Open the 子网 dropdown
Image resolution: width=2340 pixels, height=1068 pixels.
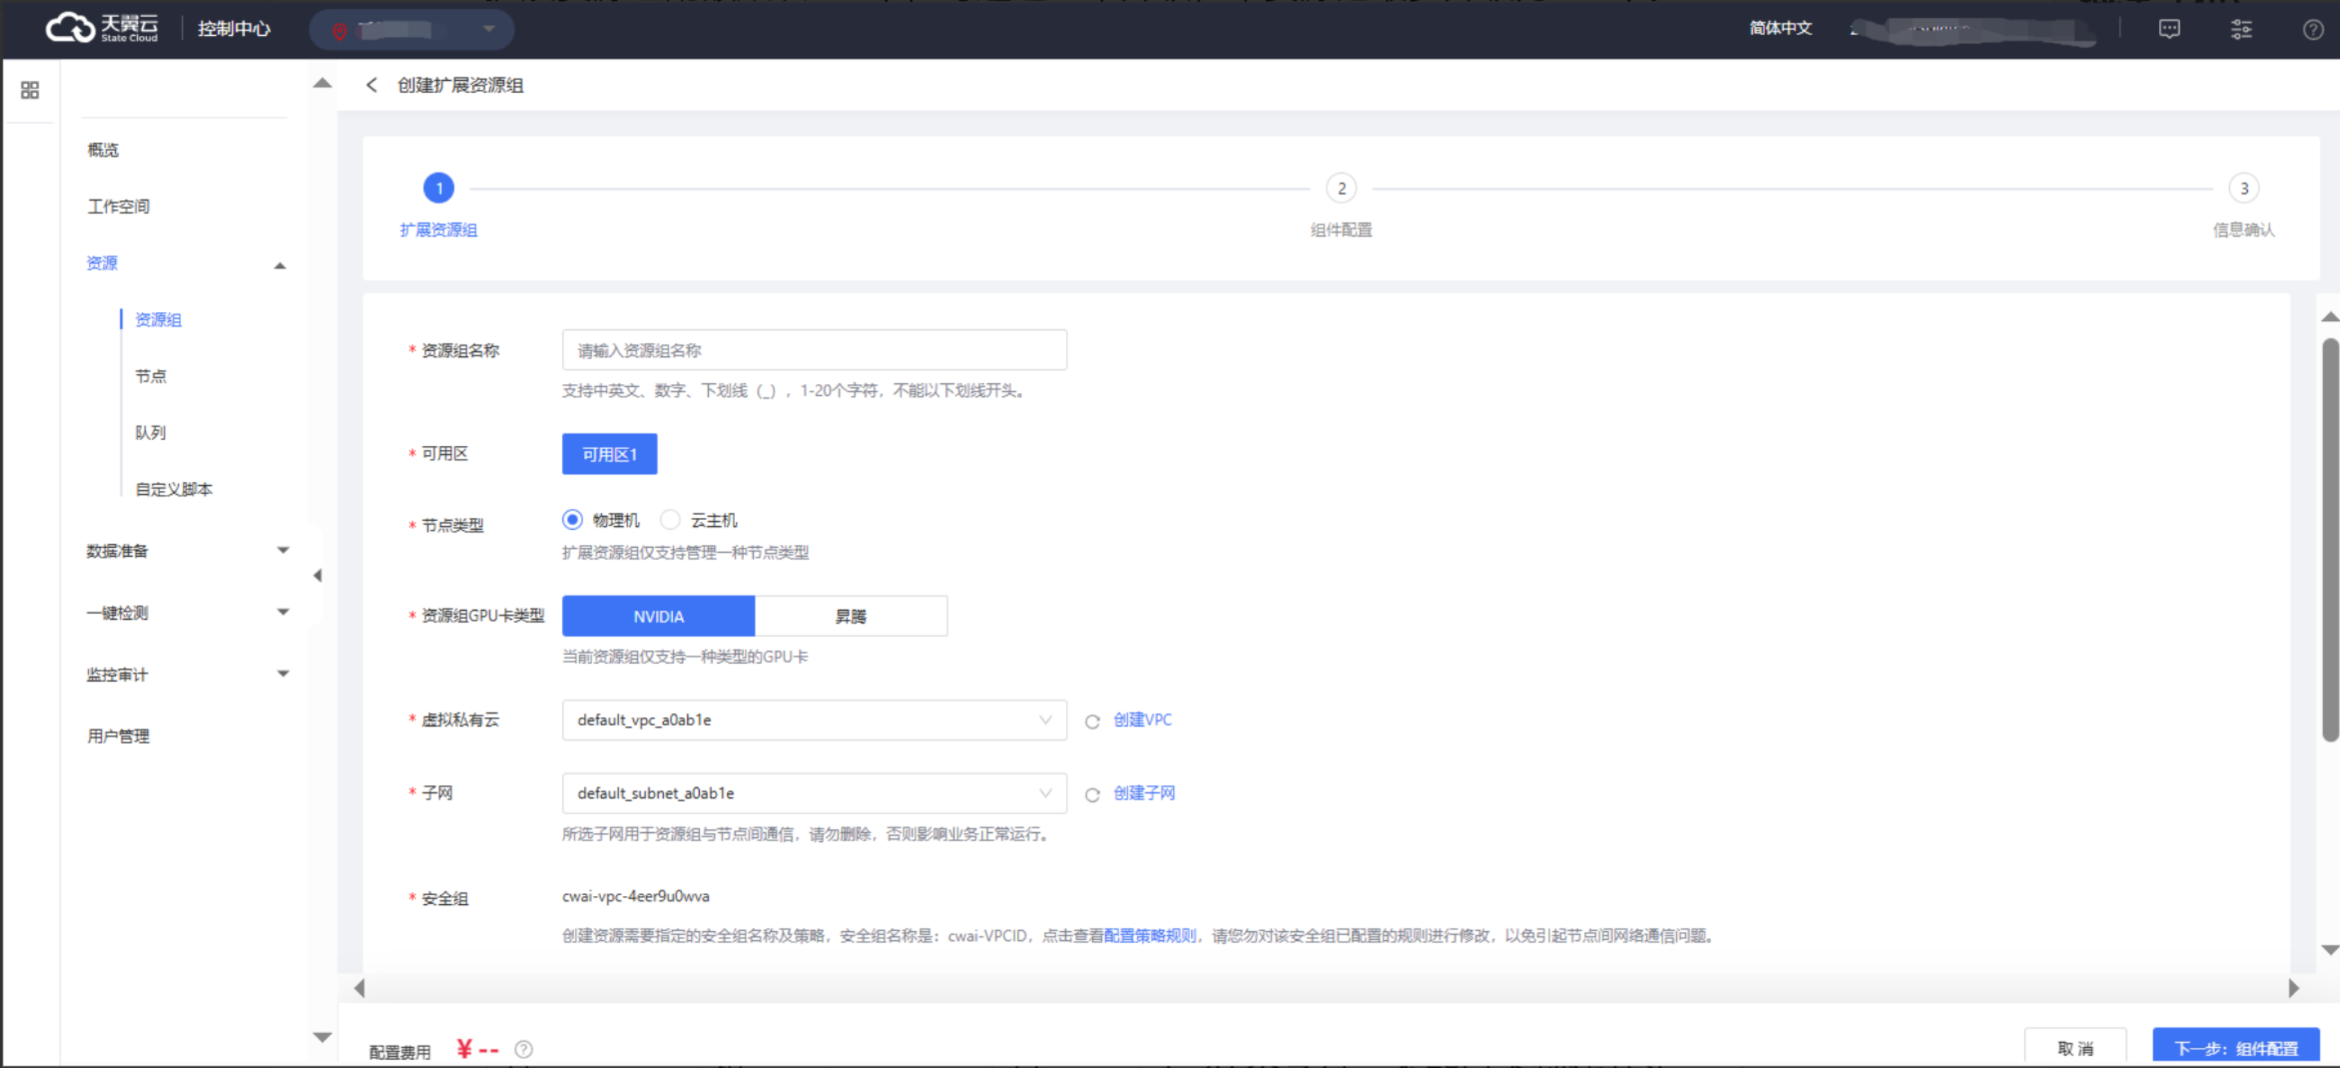(813, 794)
